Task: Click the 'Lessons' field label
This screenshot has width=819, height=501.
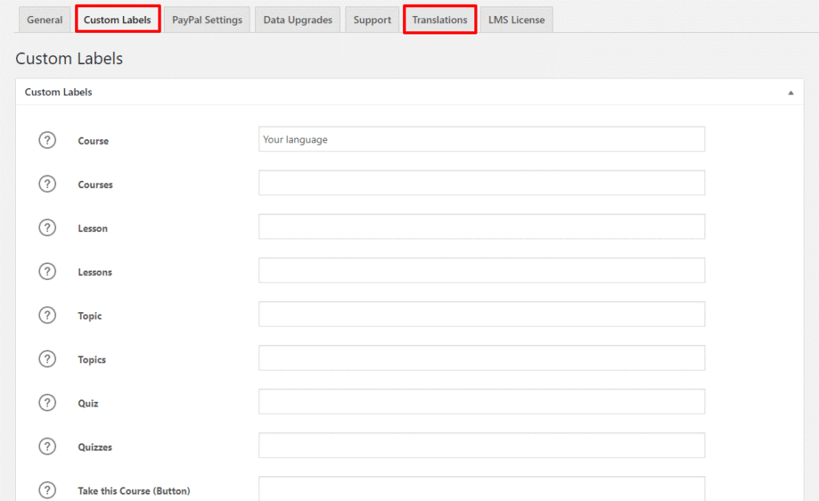Action: 94,273
